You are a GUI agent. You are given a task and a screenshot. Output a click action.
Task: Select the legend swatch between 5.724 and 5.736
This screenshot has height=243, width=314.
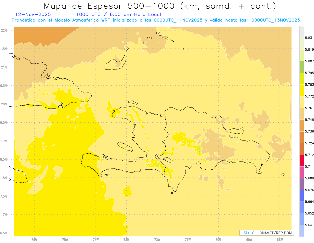click(302, 137)
